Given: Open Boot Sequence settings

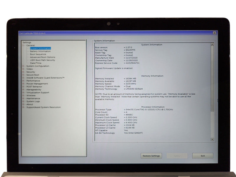Looking at the screenshot, I should coord(38,54).
